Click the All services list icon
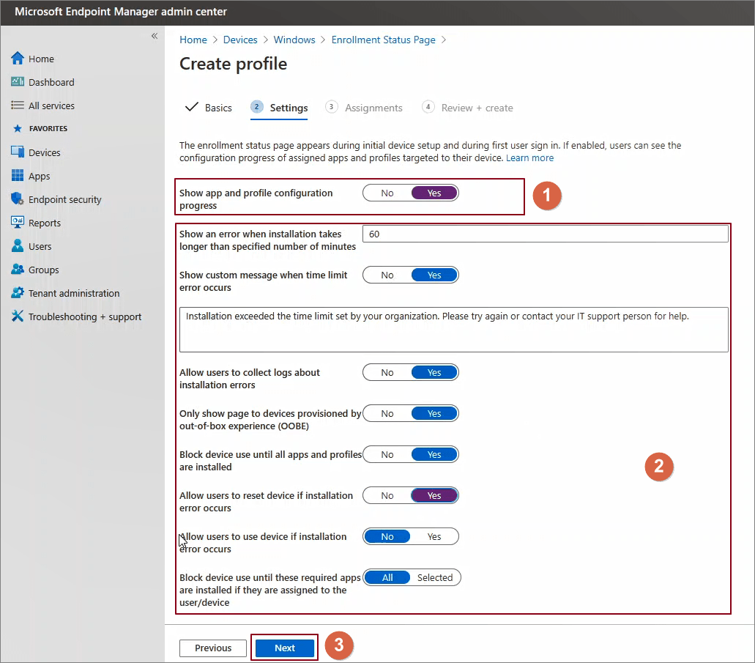Image resolution: width=755 pixels, height=663 pixels. 18,105
